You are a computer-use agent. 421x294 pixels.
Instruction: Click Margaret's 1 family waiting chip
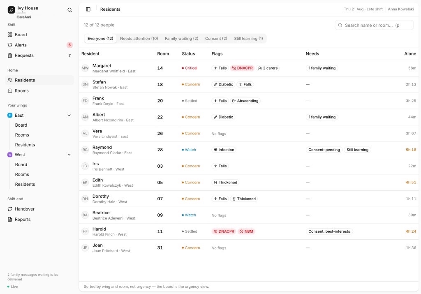322,68
